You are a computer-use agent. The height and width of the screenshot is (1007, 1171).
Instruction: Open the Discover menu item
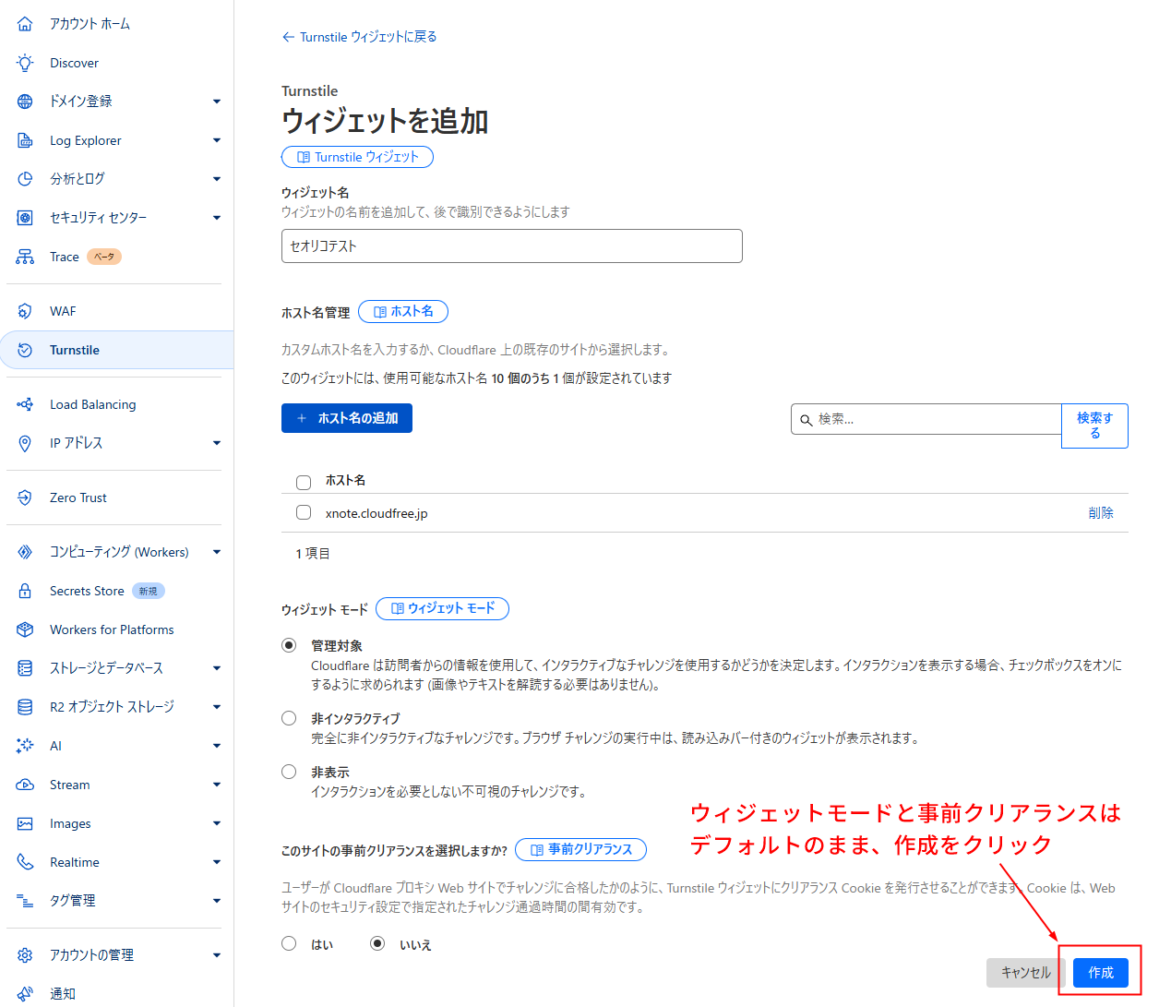point(74,63)
